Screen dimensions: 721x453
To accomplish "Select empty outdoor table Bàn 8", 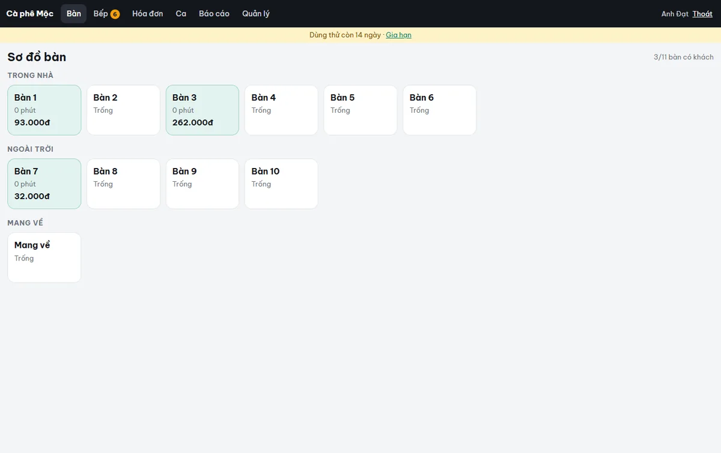I will (x=123, y=184).
